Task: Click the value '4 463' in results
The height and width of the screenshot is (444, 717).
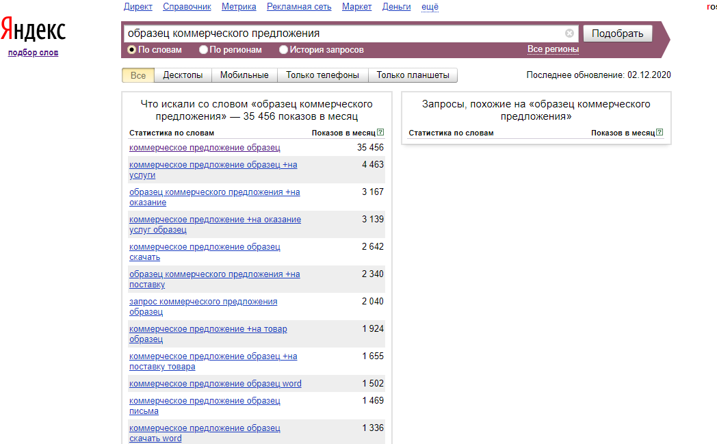Action: [373, 165]
